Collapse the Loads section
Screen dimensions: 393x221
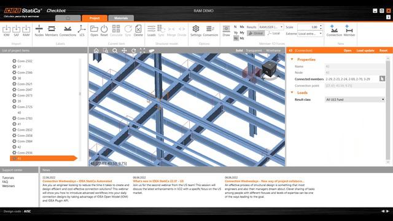point(292,93)
